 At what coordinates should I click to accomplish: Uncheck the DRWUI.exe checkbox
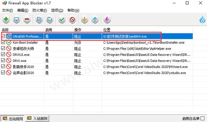click(3, 54)
